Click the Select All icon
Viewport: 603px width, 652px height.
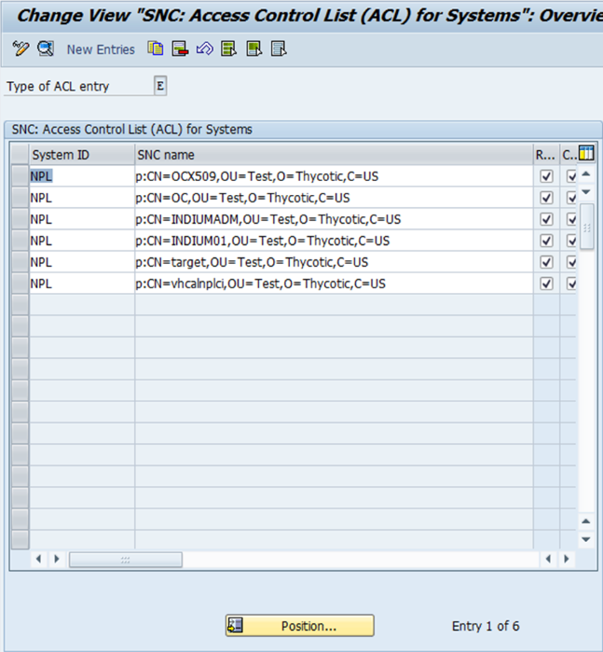pos(228,49)
